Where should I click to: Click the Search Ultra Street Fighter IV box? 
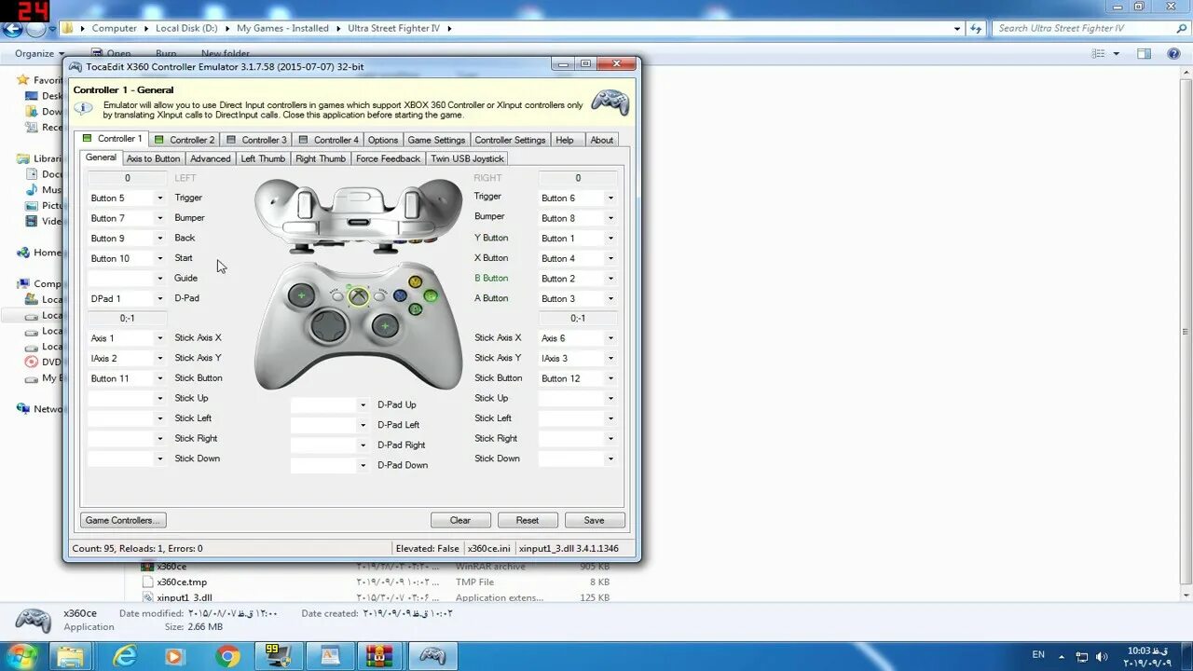(1090, 28)
